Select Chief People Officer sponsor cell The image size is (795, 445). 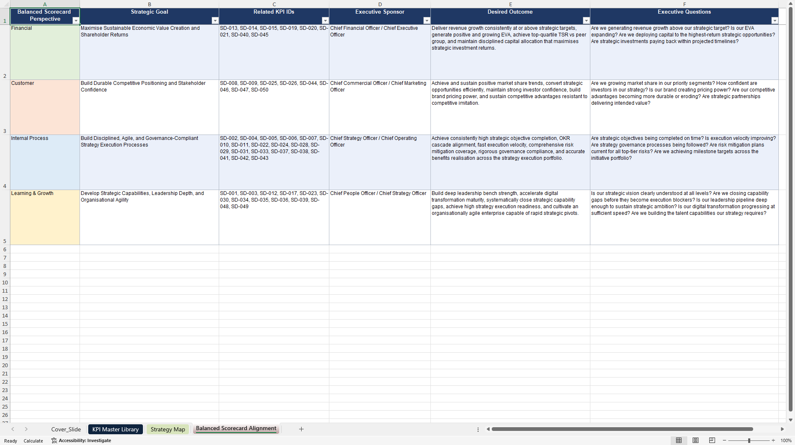(x=380, y=217)
